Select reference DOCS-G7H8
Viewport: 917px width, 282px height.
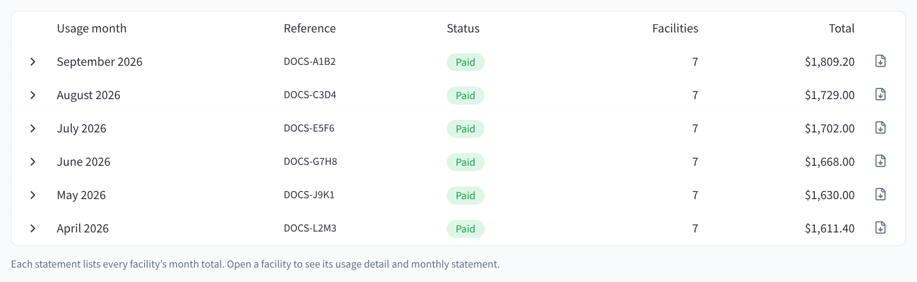pos(310,162)
